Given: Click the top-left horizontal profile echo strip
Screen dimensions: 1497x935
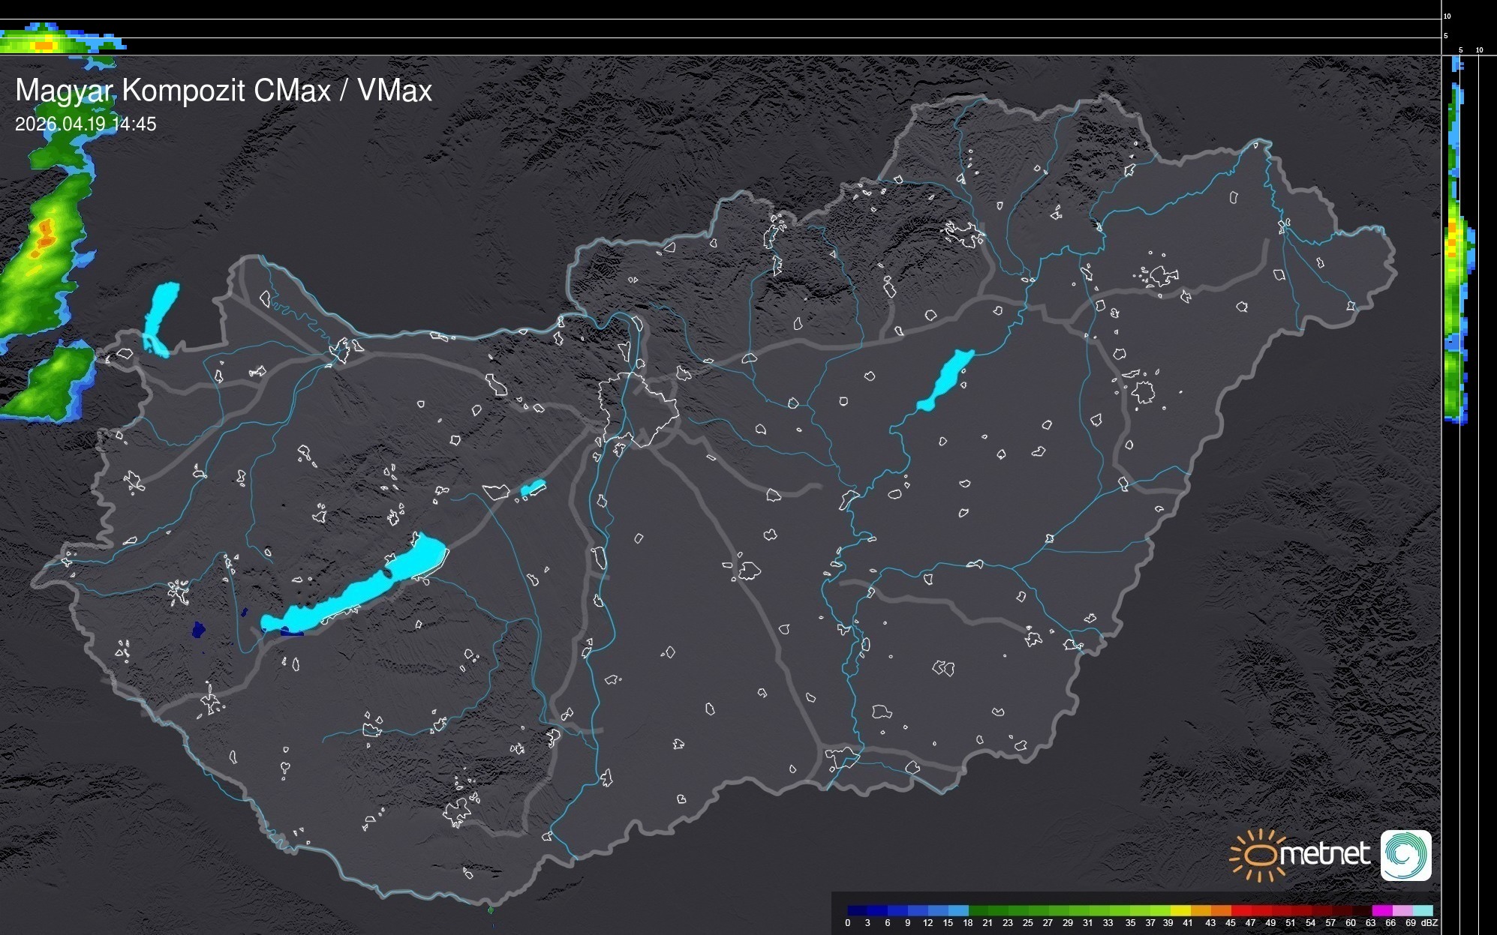Looking at the screenshot, I should coord(53,41).
